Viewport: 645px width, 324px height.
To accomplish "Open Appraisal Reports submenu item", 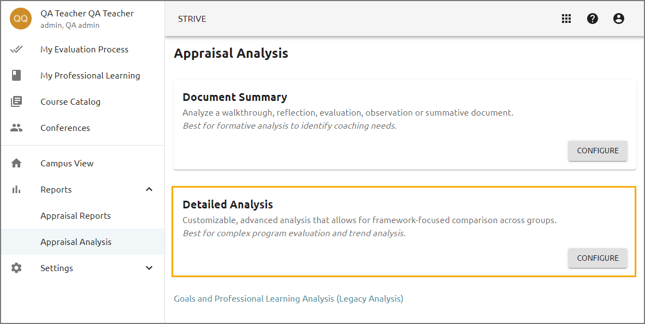I will 76,216.
